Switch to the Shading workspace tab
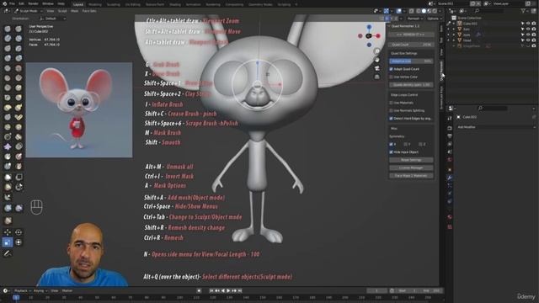The height and width of the screenshot is (303, 539). pyautogui.click(x=175, y=5)
